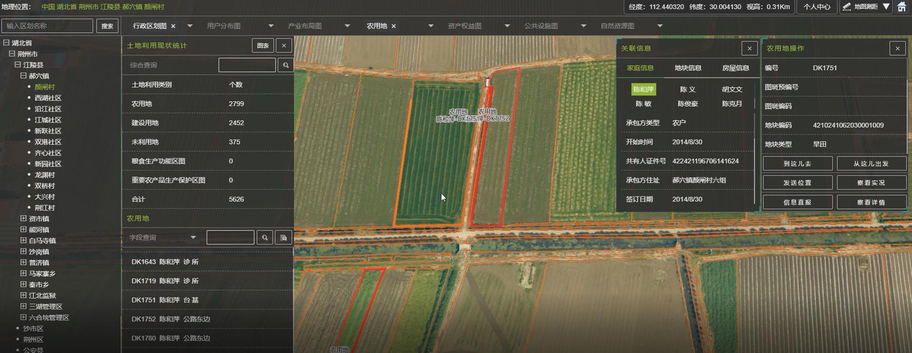Open the 地图测距 measuring tool
This screenshot has width=912, height=353.
[861, 7]
